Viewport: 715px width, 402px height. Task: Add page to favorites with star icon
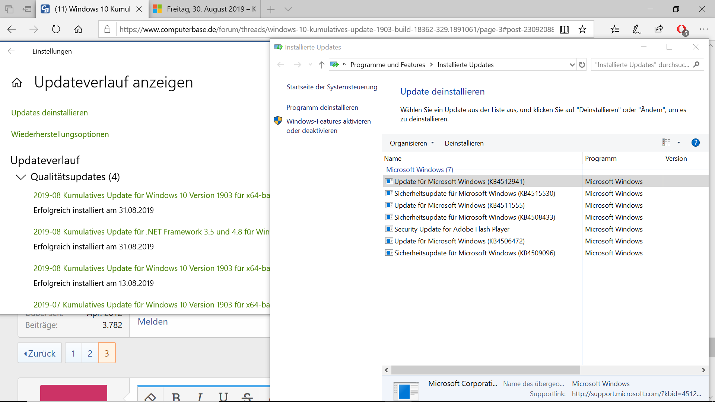tap(582, 29)
